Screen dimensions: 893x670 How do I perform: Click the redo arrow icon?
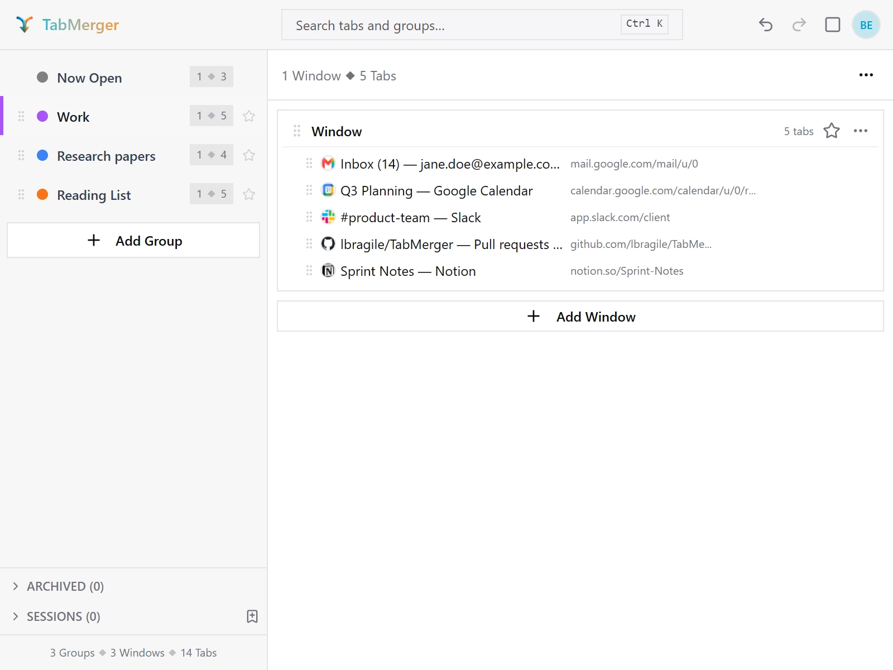799,25
